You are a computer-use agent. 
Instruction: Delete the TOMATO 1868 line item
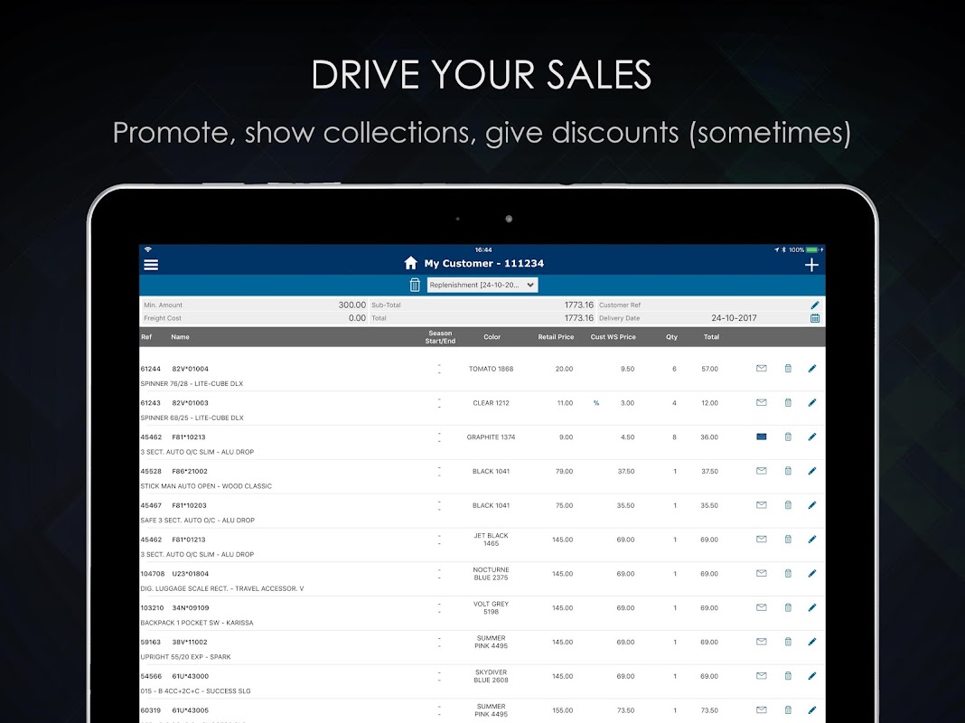[x=788, y=368]
